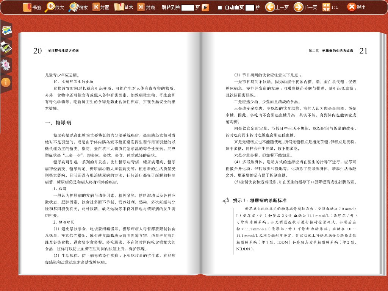The height and width of the screenshot is (291, 388).
Task: Reset zoom with the 1:1 button
Action: pyautogui.click(x=330, y=7)
